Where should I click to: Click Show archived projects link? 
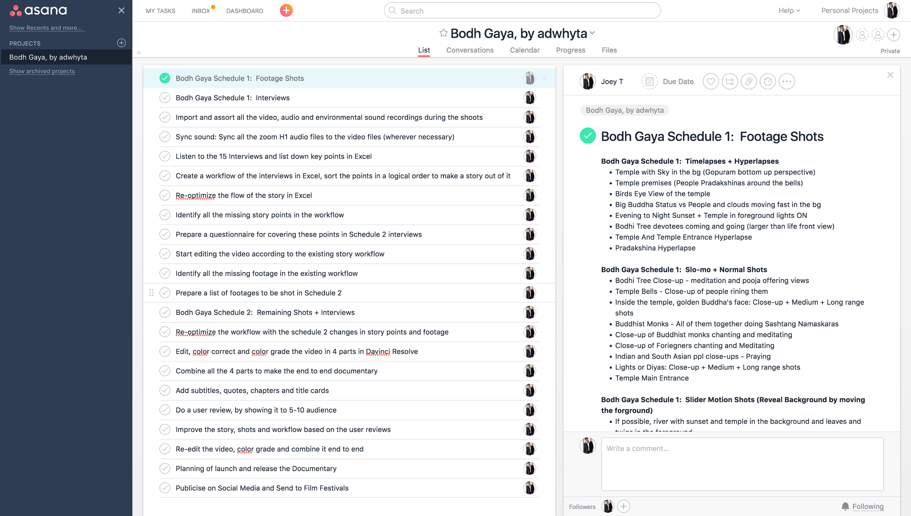tap(42, 71)
